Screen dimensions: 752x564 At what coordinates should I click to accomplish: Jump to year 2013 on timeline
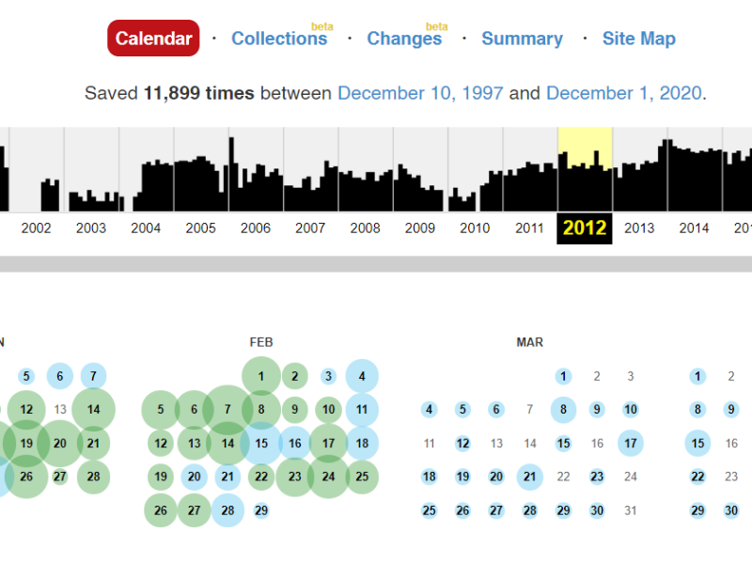pos(639,228)
